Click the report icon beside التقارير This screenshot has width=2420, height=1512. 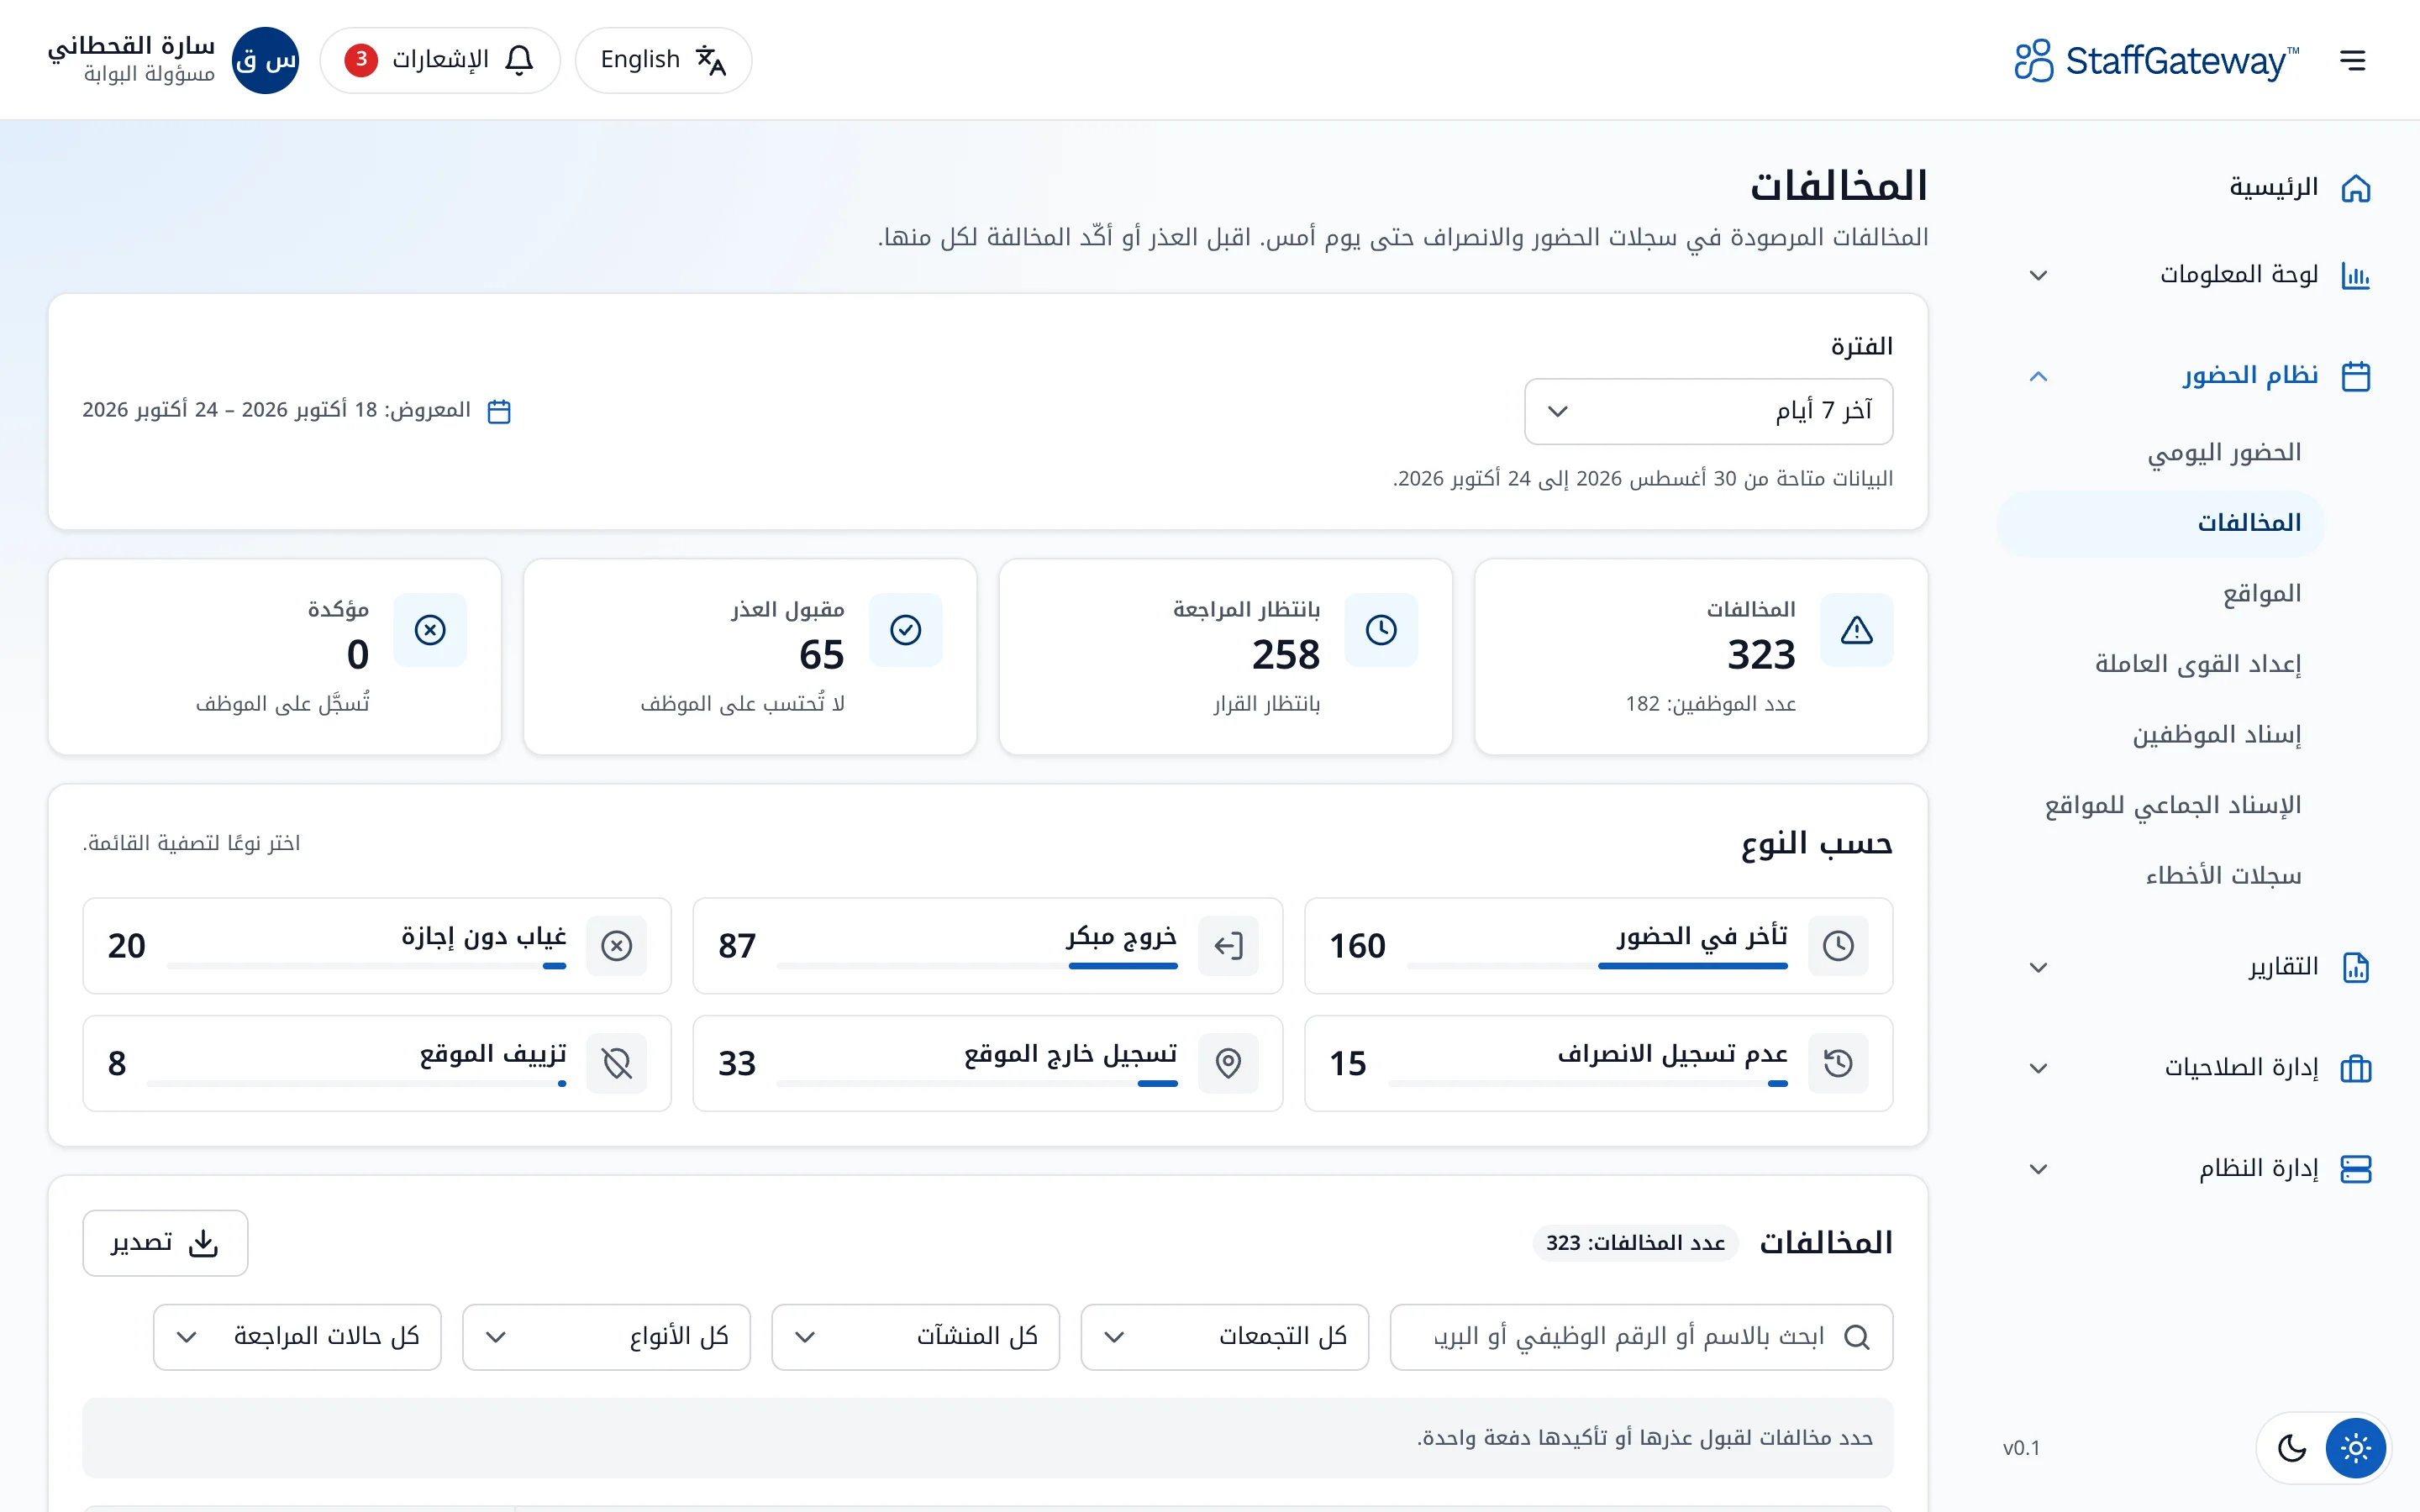(x=2355, y=967)
